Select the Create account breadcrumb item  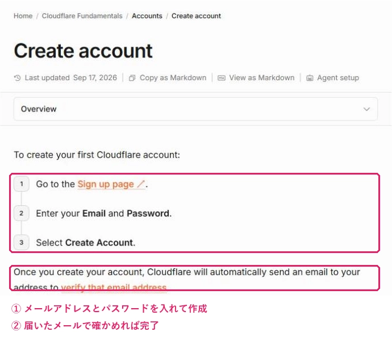[x=196, y=16]
